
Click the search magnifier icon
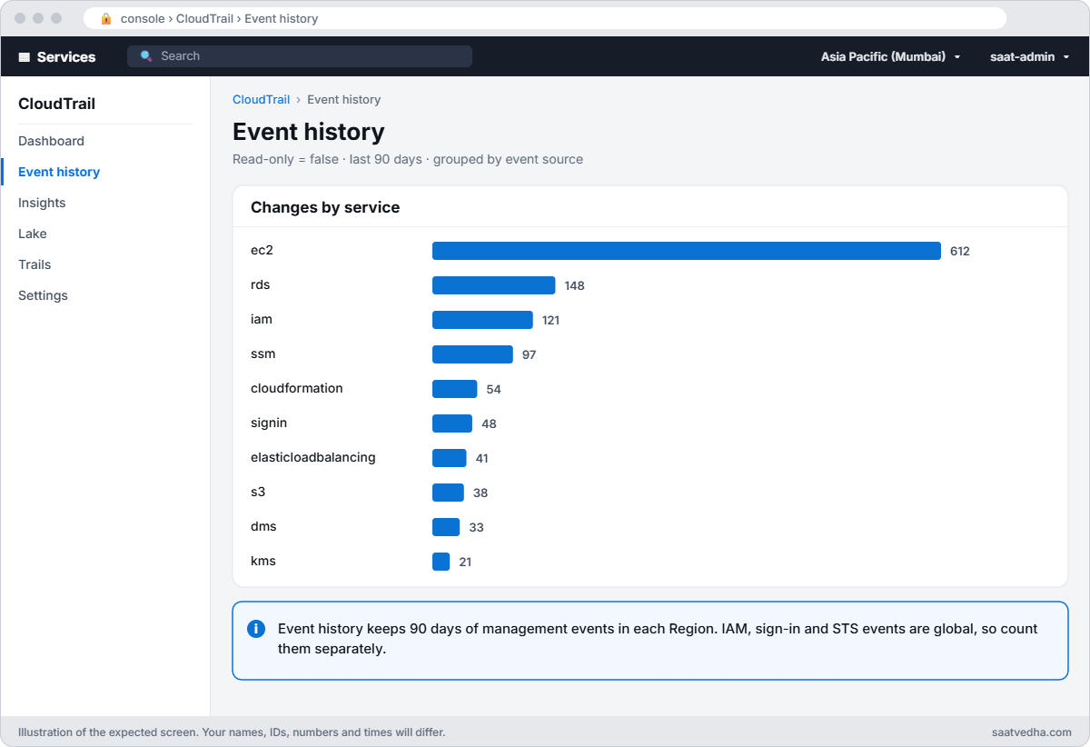point(146,56)
